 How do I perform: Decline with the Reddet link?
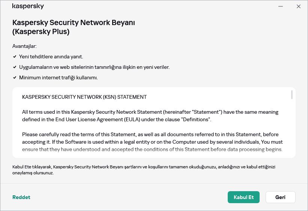21,197
